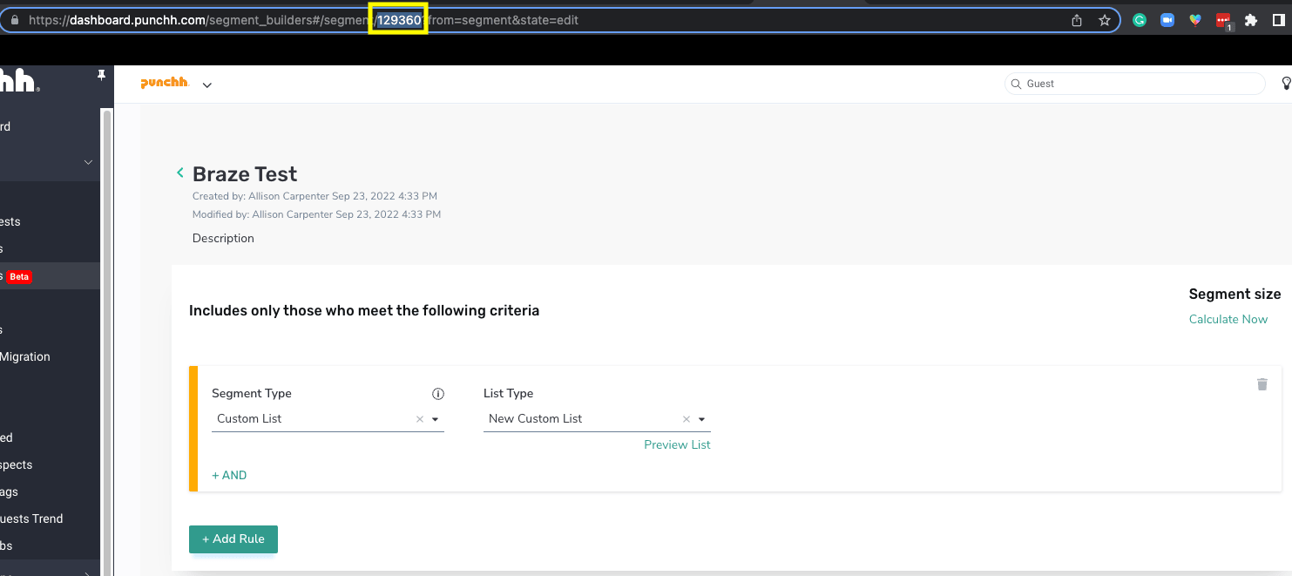The image size is (1292, 576).
Task: Open the red LastPass extension icon
Action: coord(1223,21)
